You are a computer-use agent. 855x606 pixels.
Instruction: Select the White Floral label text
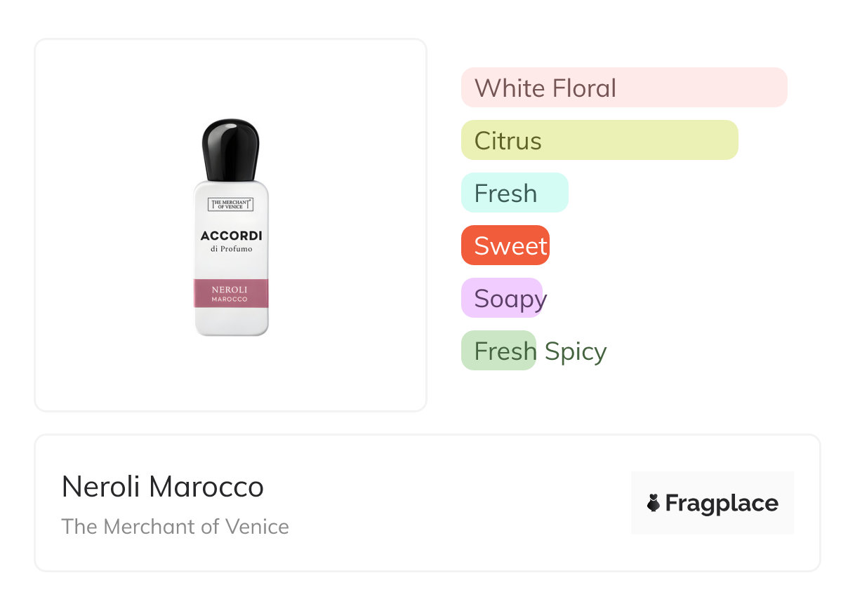point(545,88)
